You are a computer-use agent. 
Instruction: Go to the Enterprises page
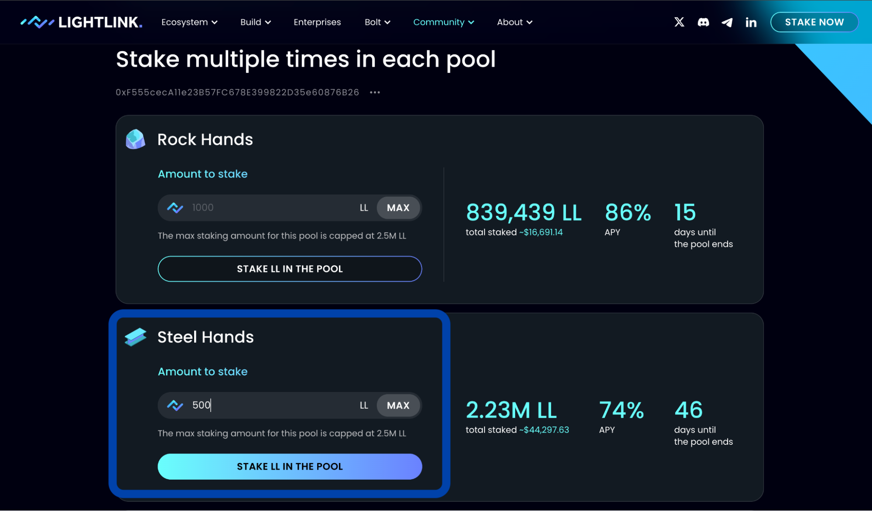point(317,22)
